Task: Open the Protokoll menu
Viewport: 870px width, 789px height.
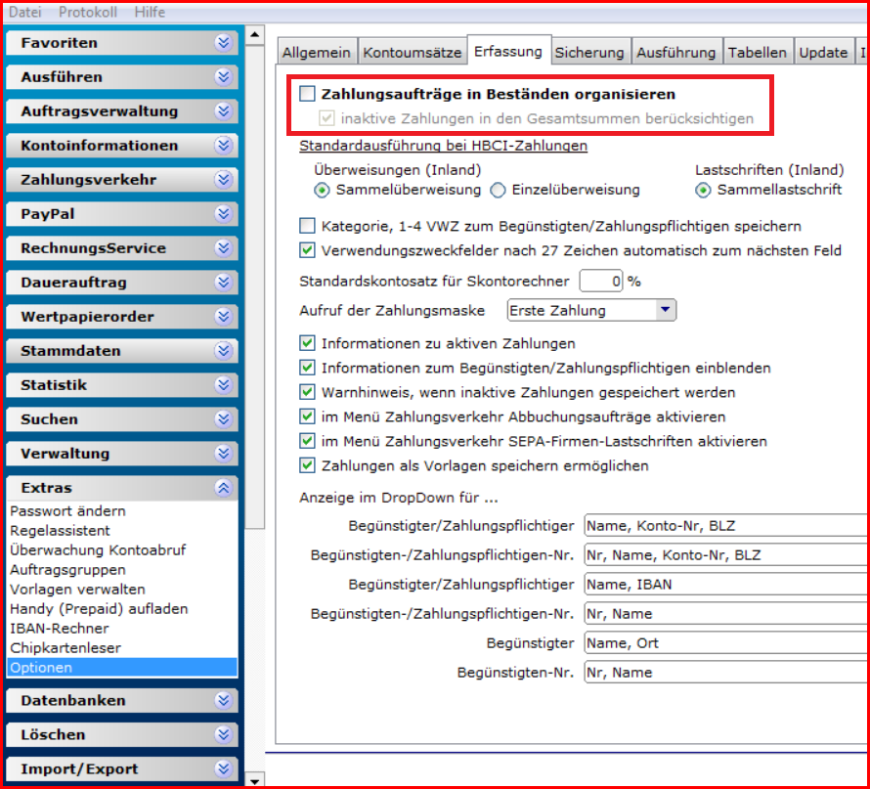Action: (x=88, y=12)
